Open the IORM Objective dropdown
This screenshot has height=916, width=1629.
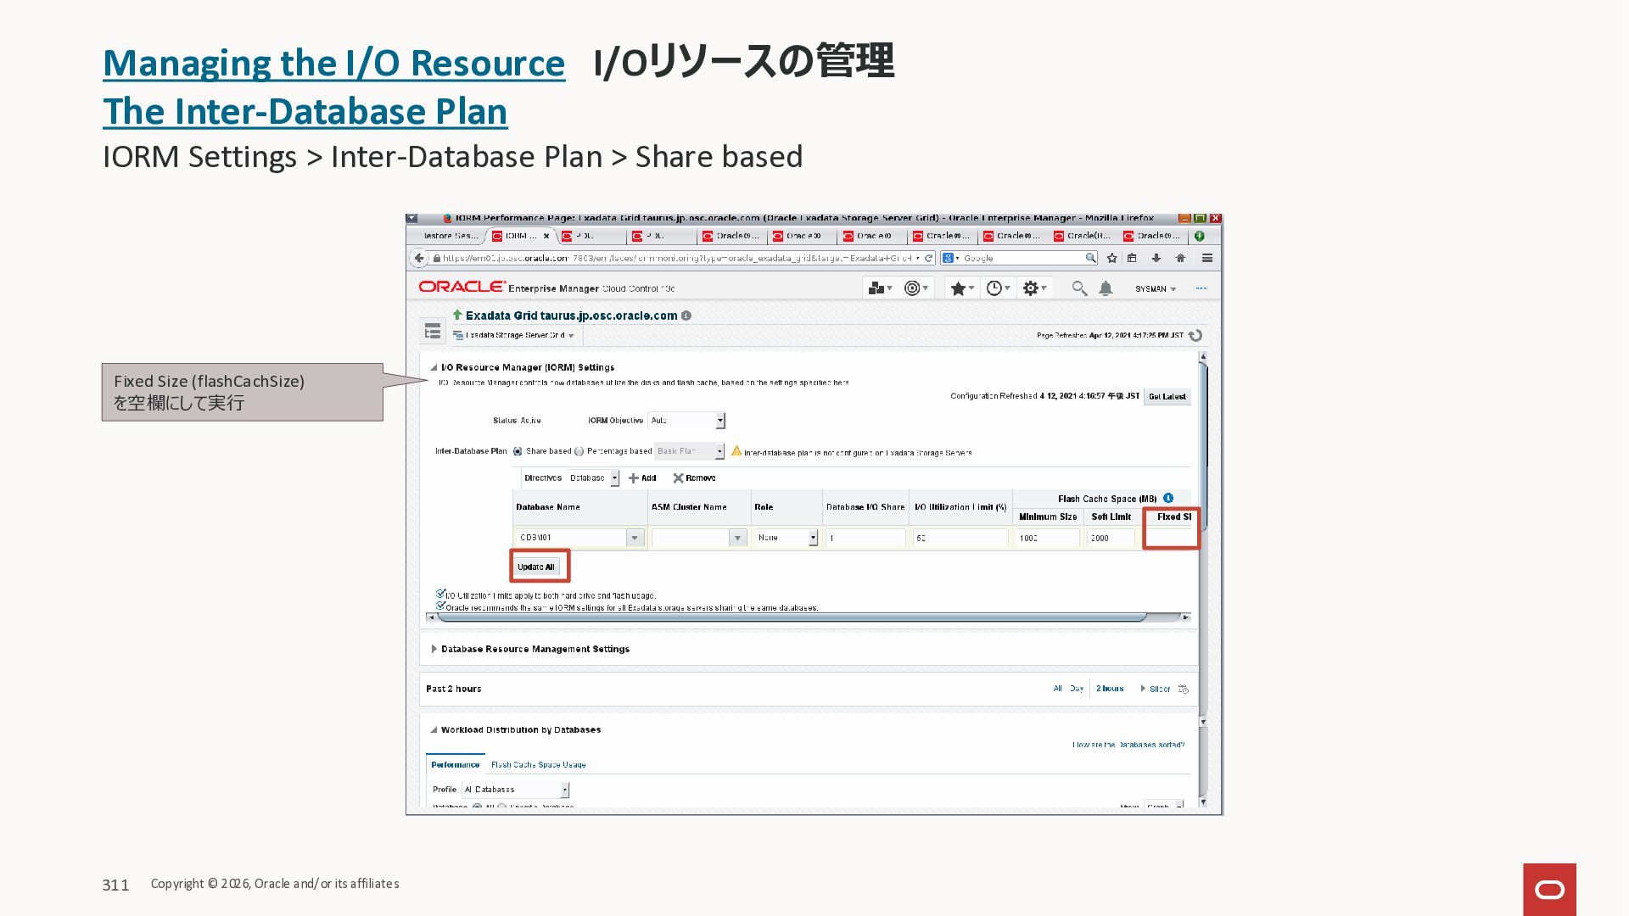point(719,421)
